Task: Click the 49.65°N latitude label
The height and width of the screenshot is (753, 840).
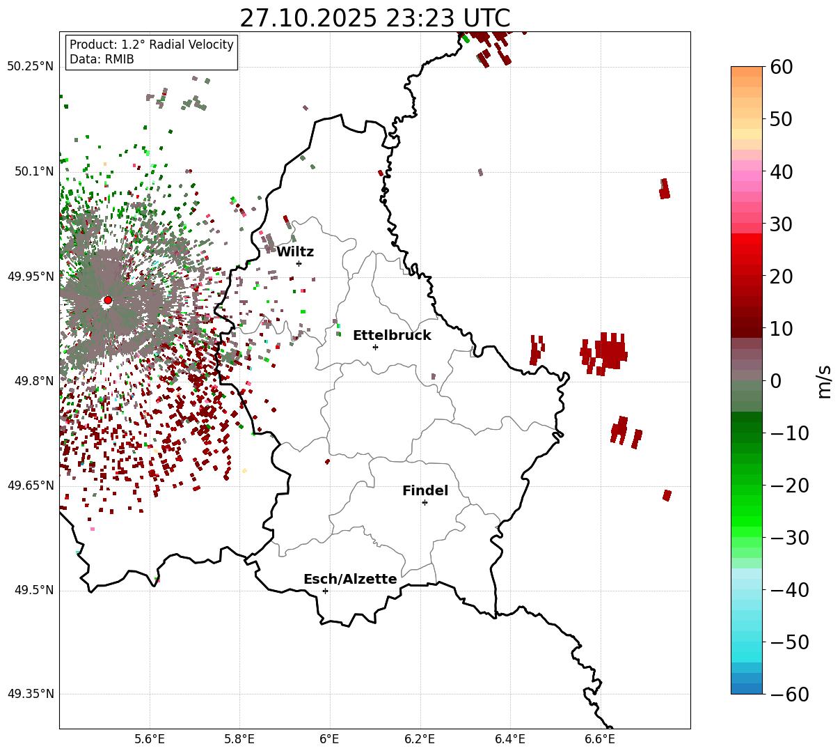Action: (30, 486)
